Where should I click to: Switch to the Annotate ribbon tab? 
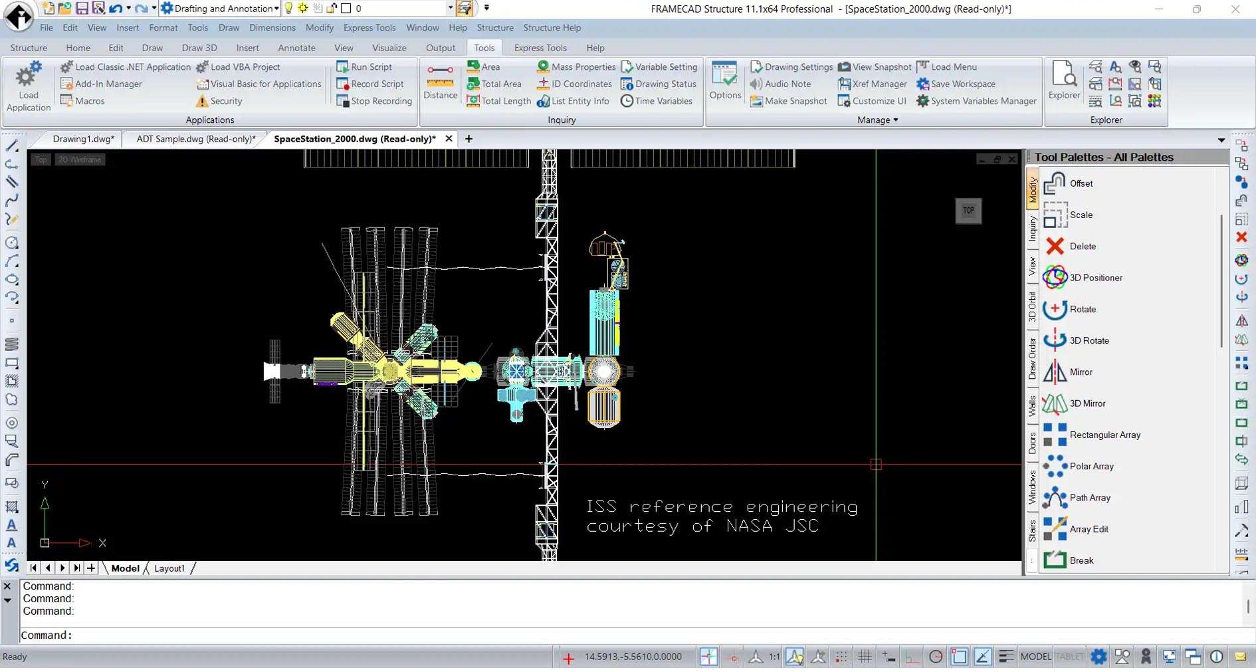click(296, 48)
